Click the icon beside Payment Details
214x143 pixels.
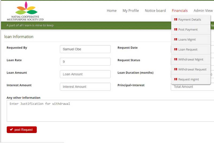pyautogui.click(x=176, y=20)
